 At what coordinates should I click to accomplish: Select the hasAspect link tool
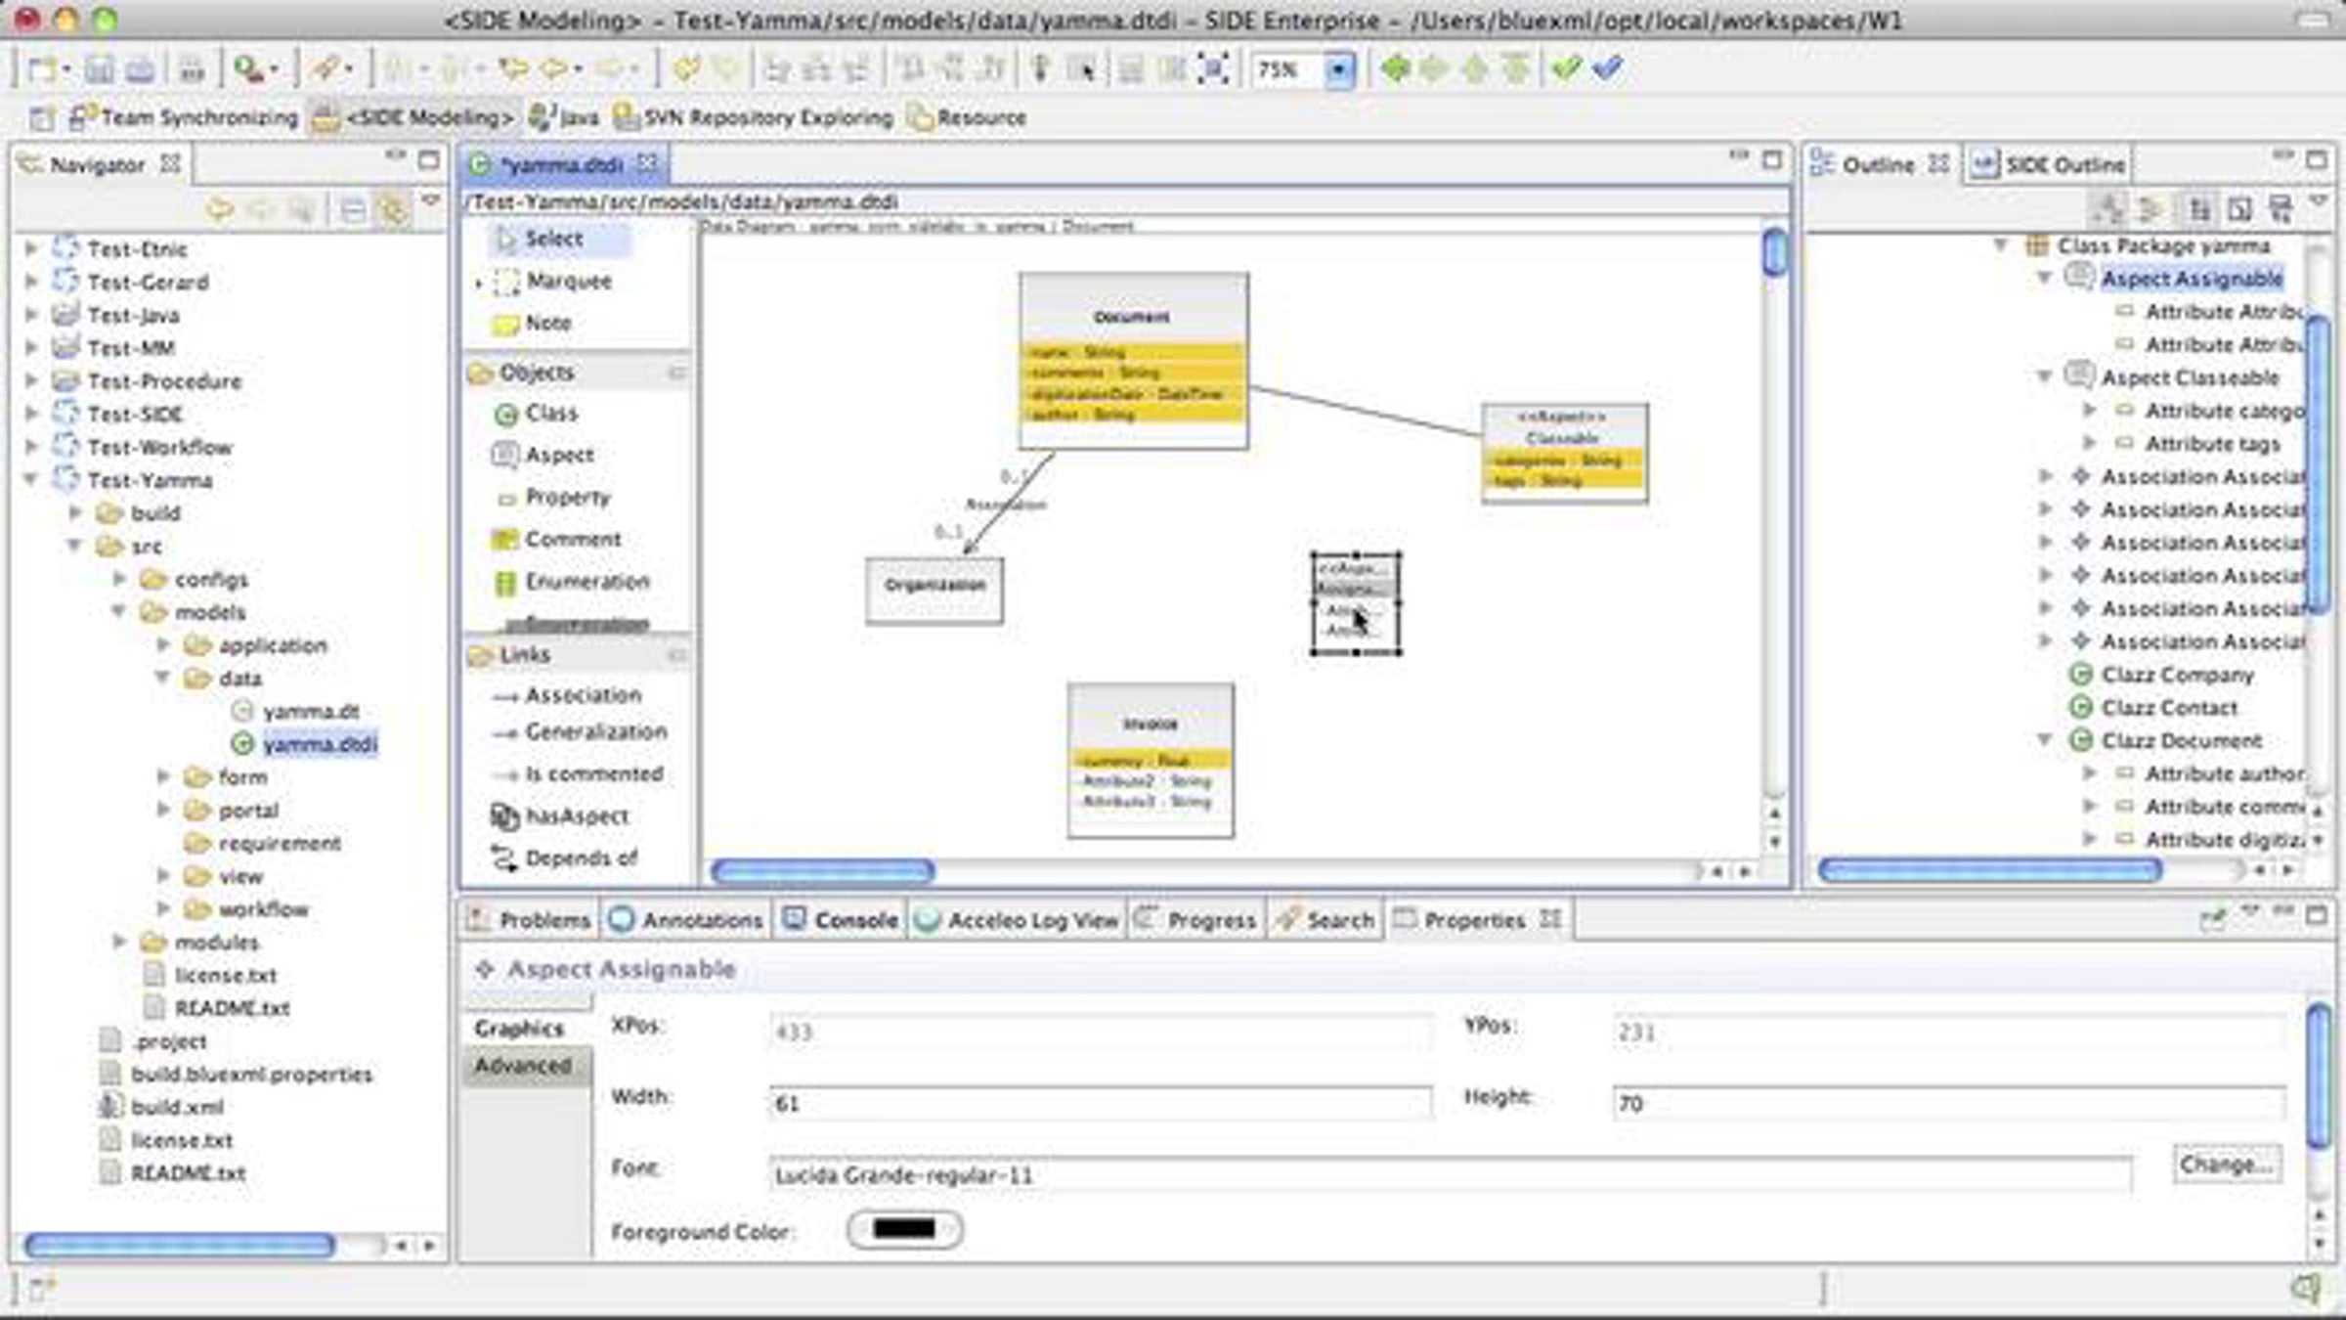(576, 816)
